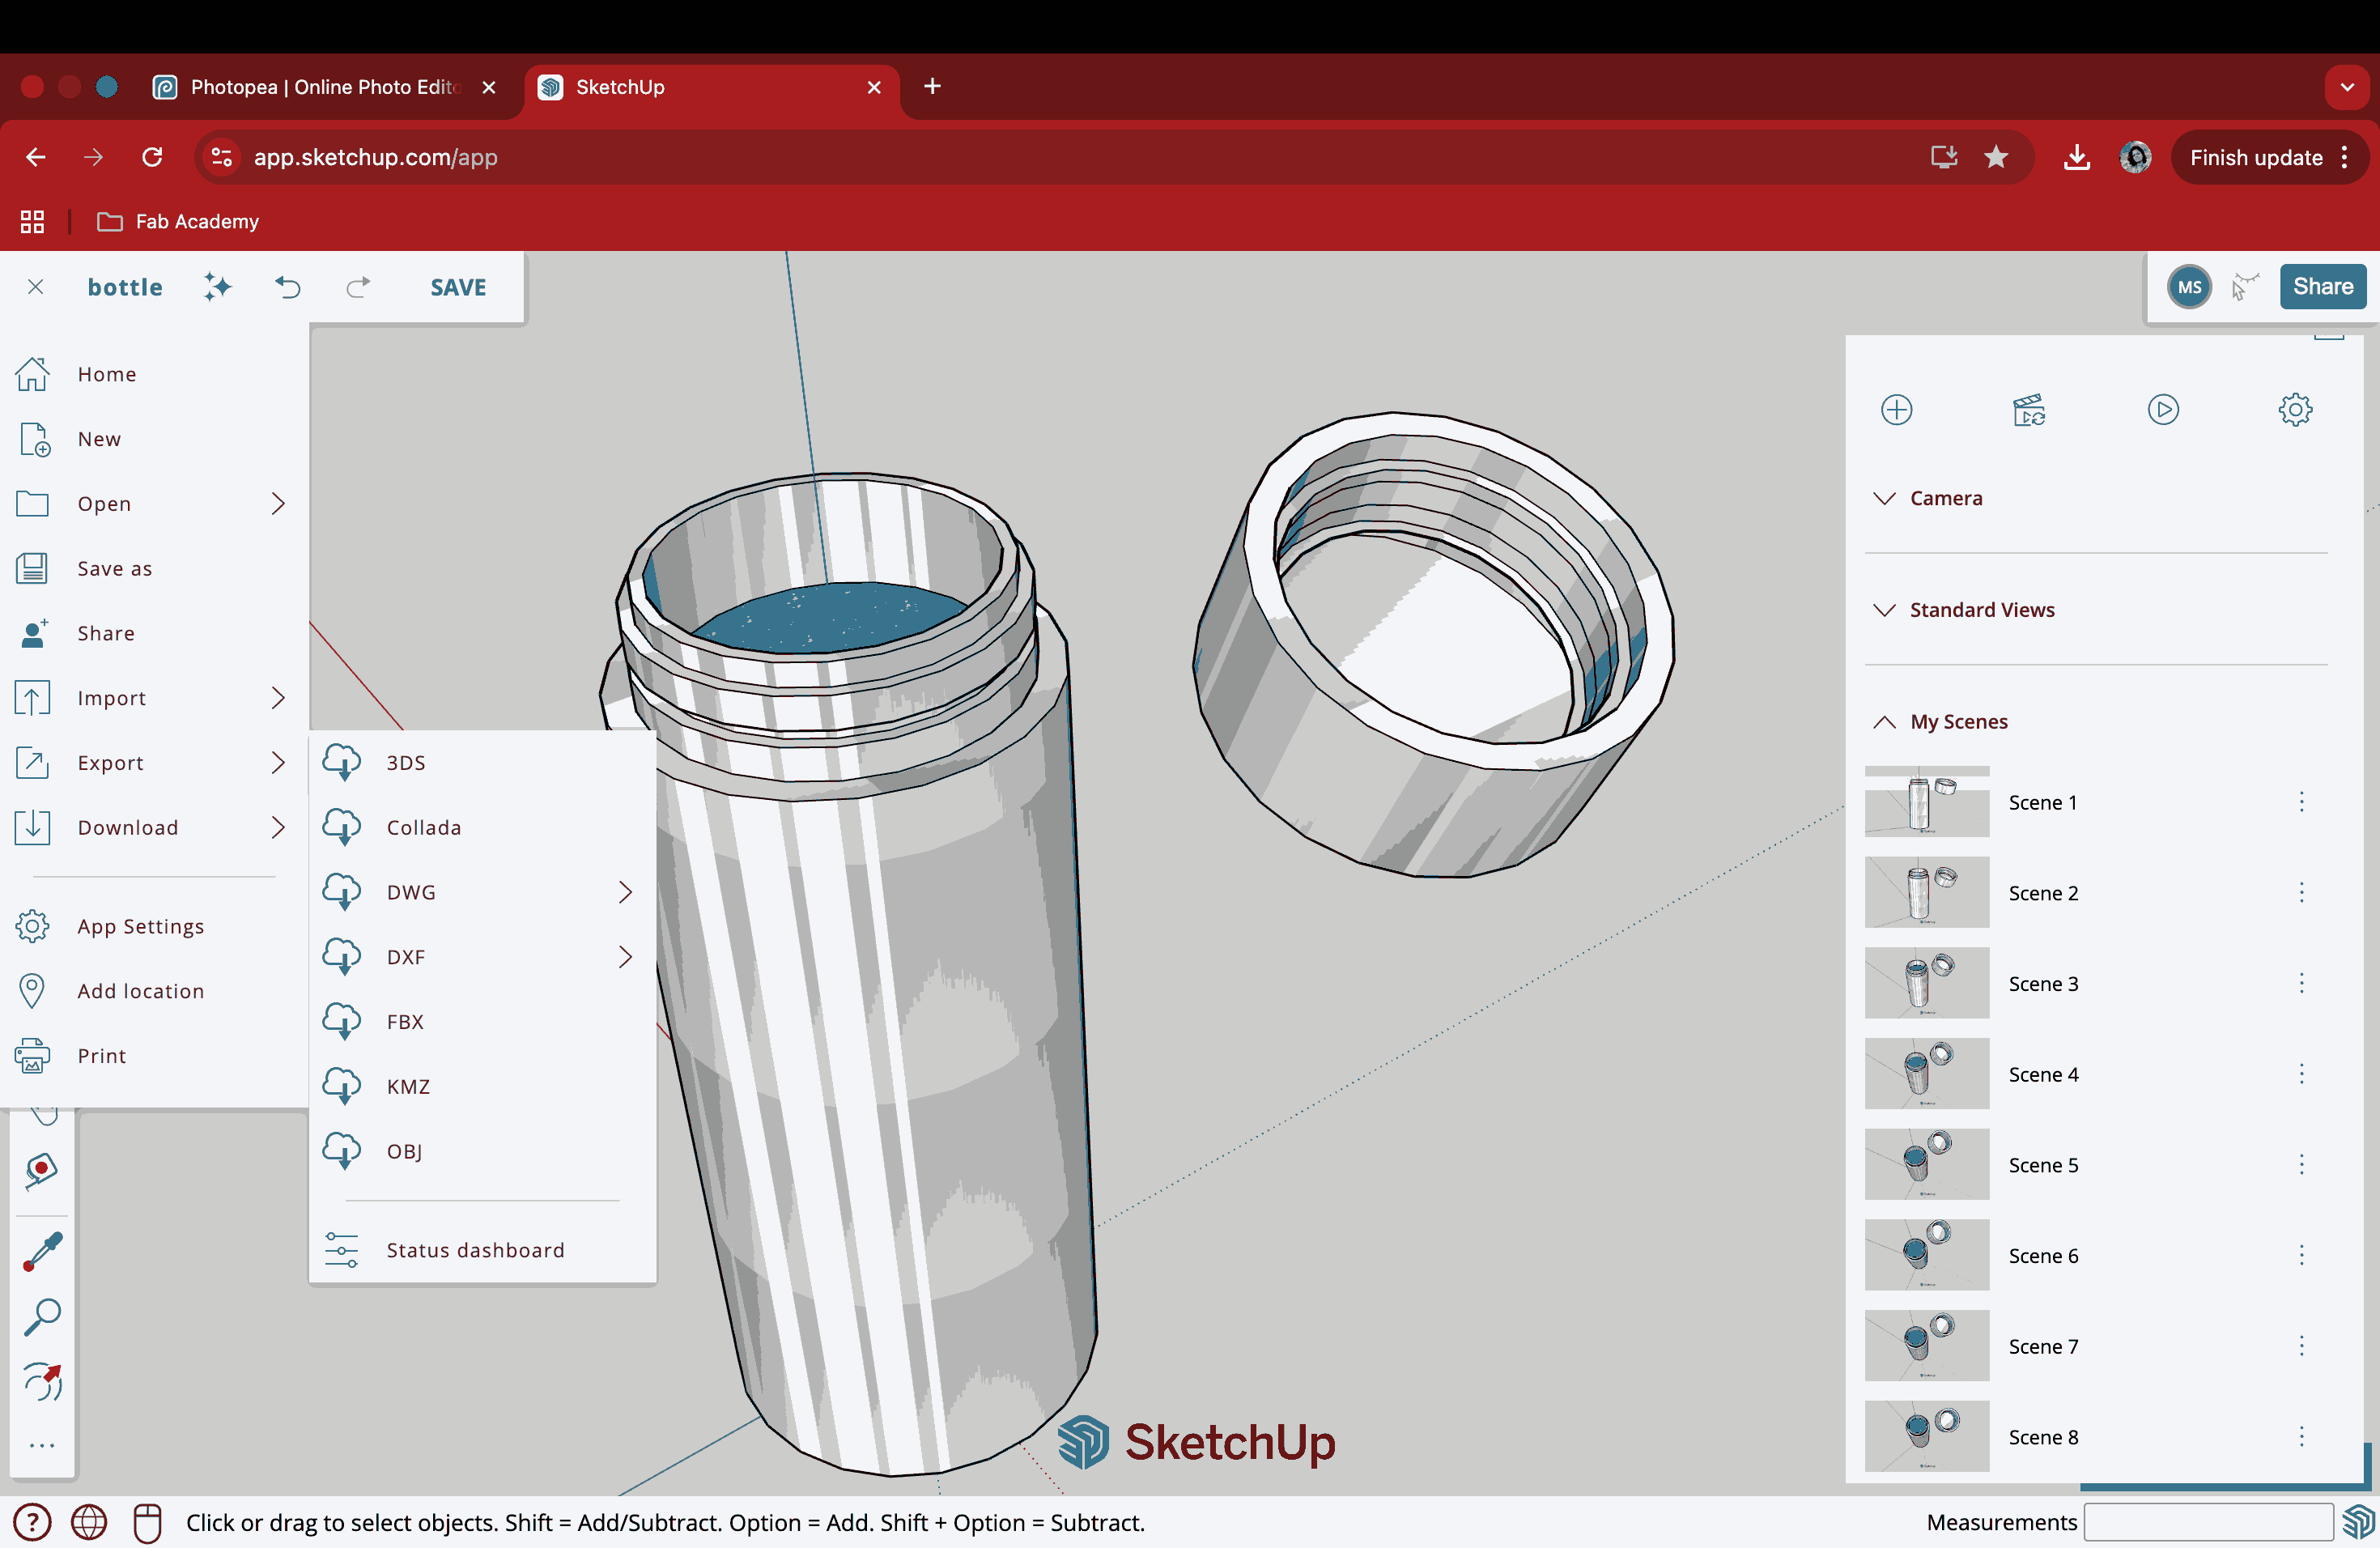Image resolution: width=2380 pixels, height=1548 pixels.
Task: Open the AI sparkle assistant icon
Action: point(217,287)
